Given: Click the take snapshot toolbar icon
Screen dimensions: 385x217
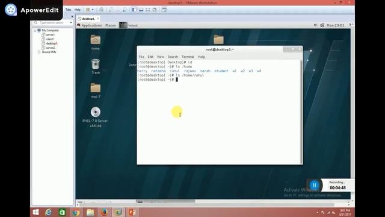Looking at the screenshot, I should point(111,10).
